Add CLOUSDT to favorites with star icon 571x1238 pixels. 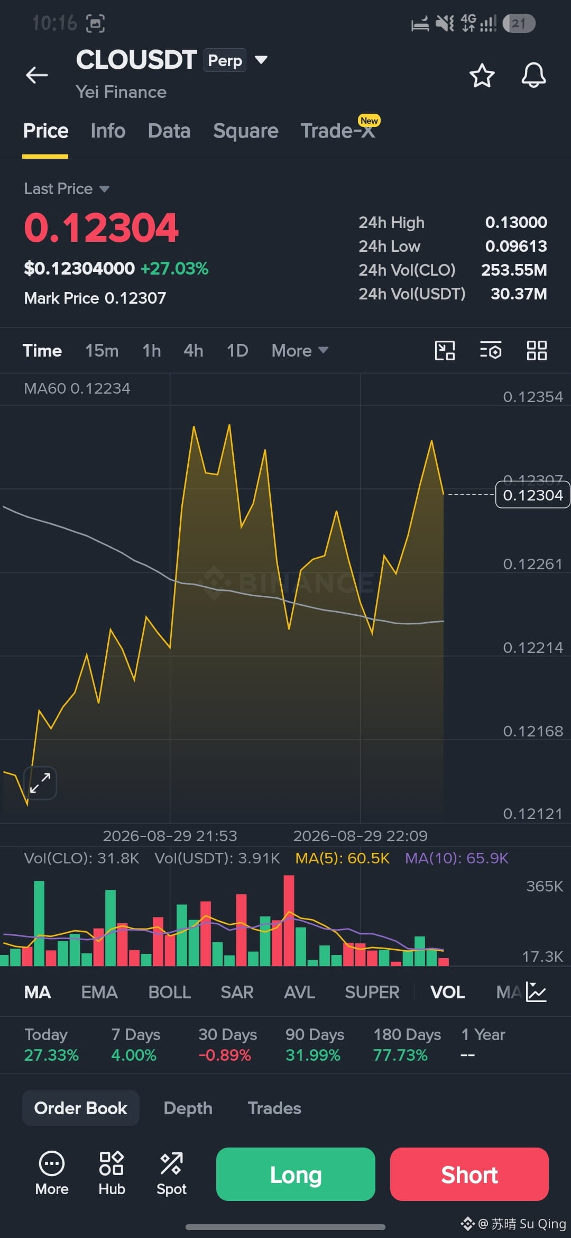coord(482,76)
